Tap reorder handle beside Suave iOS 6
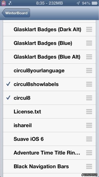 click(89, 139)
